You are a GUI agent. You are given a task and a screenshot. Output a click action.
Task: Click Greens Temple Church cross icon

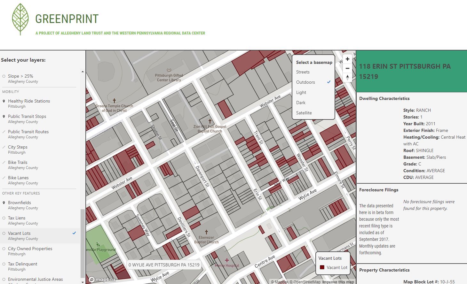tap(114, 101)
